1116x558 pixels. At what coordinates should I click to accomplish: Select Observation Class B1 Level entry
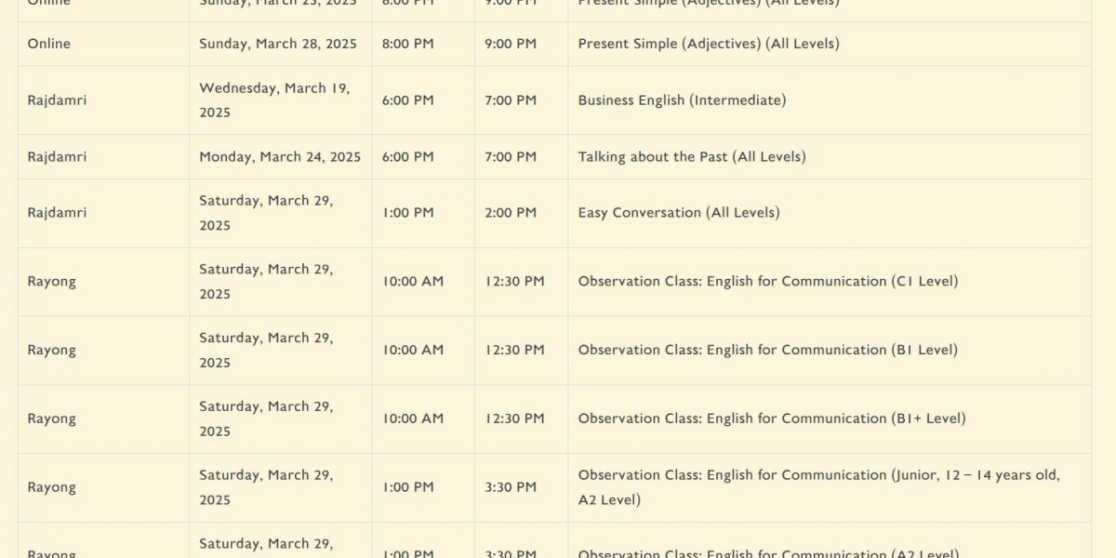point(768,351)
